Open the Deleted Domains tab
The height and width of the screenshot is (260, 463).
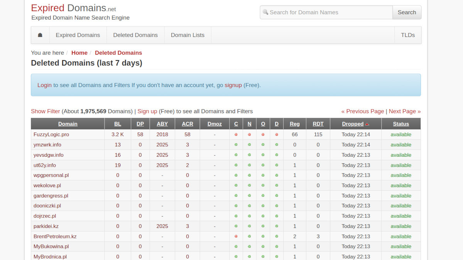135,35
